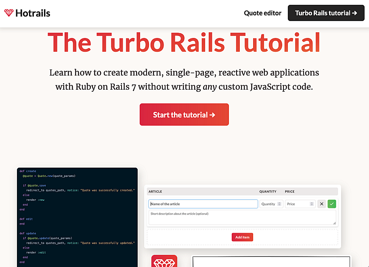Viewport: 369px width, 267px height.
Task: Click the PRICE column header
Action: coord(289,191)
